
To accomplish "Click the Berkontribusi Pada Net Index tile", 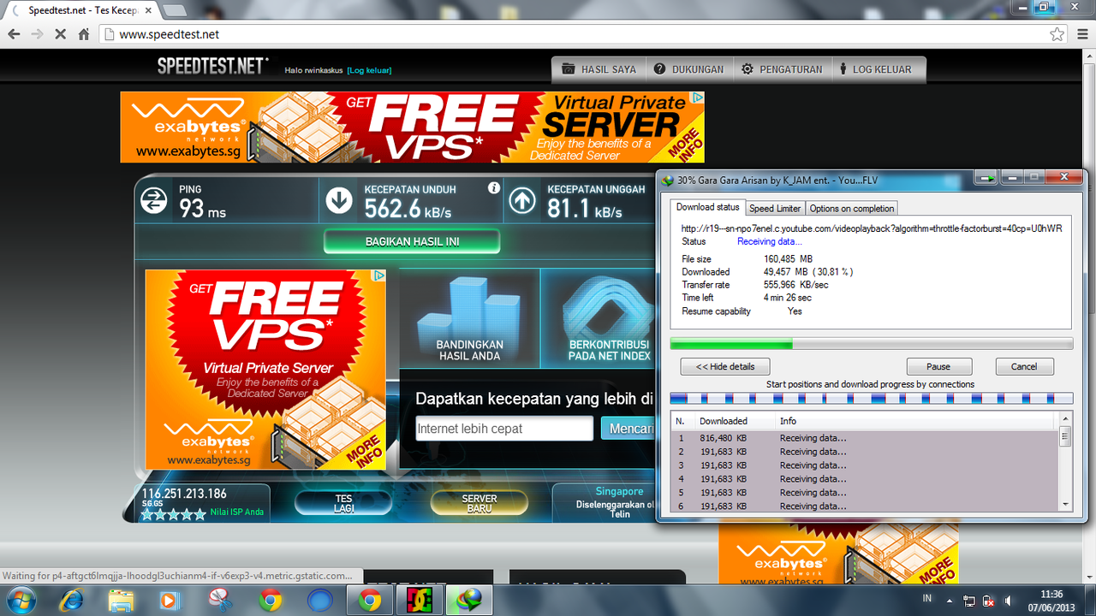I will (598, 318).
